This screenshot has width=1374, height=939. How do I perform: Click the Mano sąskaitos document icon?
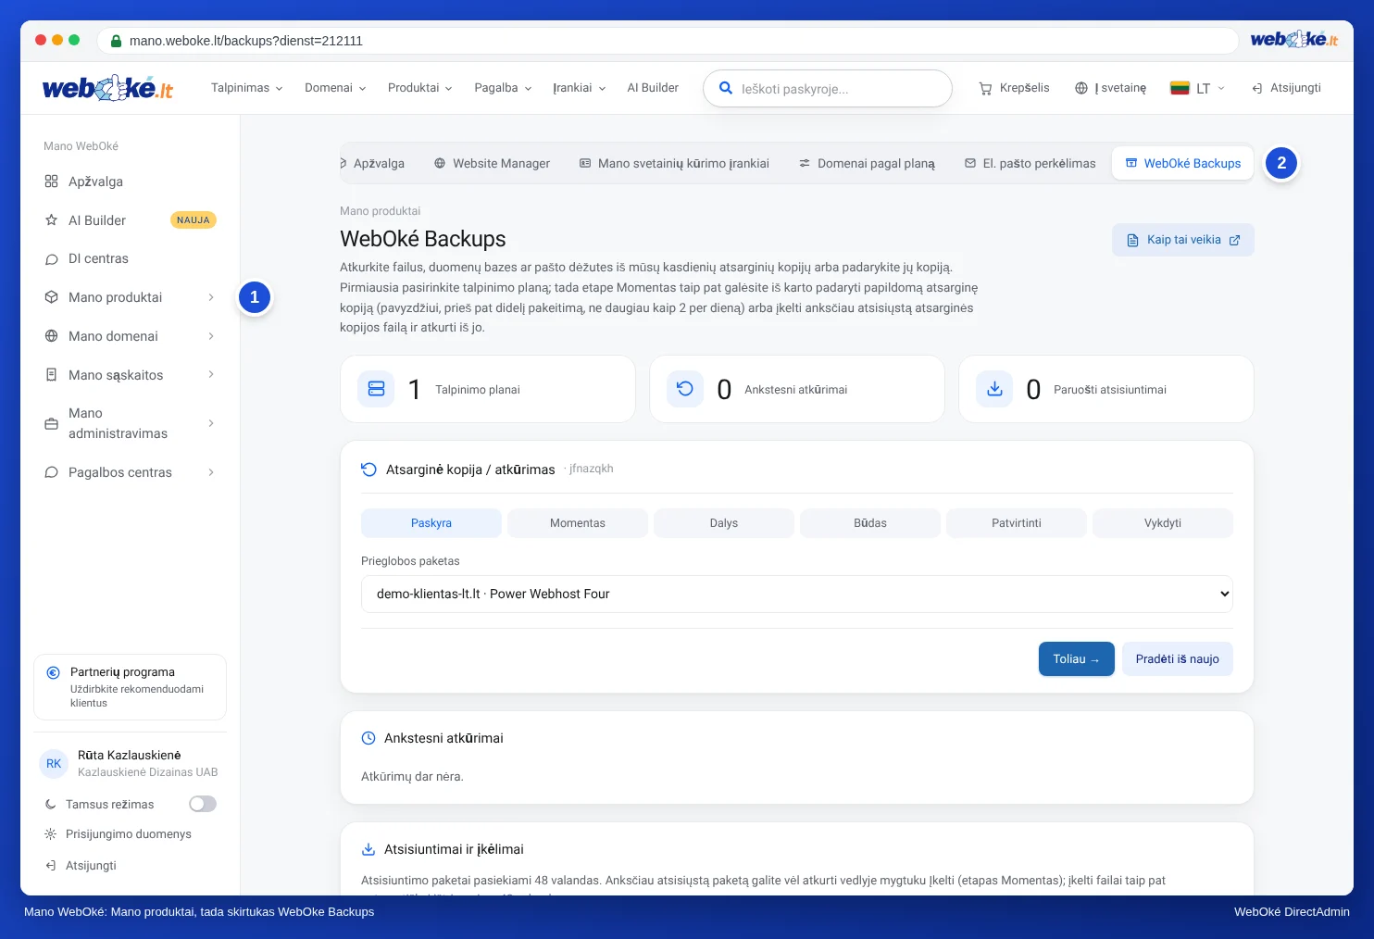pos(52,375)
